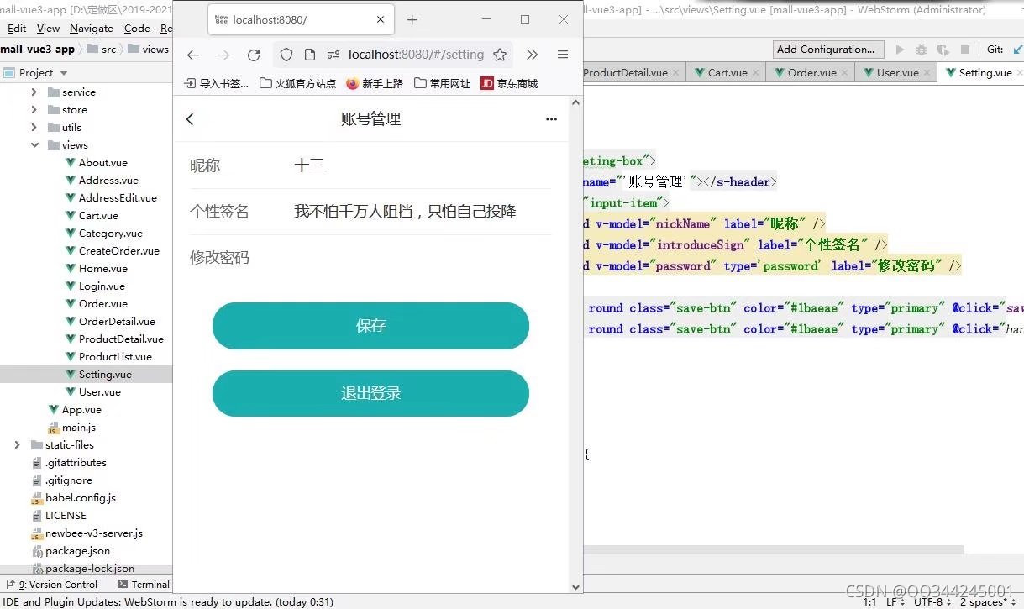This screenshot has height=609, width=1024.
Task: Focus the 修改密码 input field
Action: 422,258
